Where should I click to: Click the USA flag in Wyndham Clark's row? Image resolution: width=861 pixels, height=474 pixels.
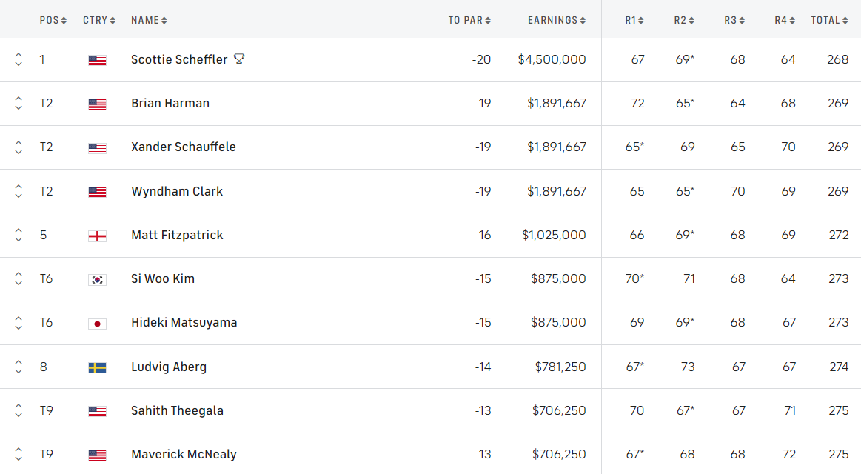tap(97, 192)
